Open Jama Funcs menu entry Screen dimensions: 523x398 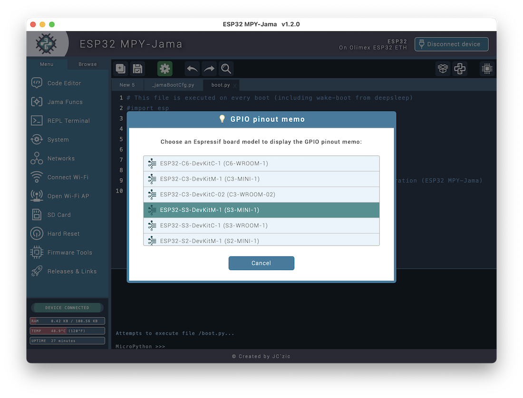click(65, 102)
